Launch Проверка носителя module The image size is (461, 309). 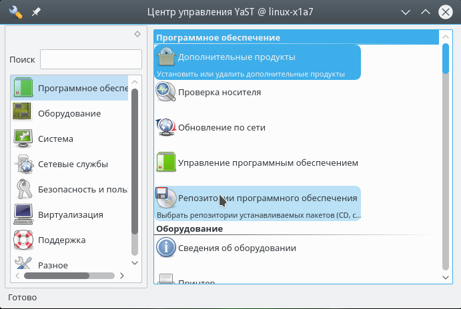[x=219, y=92]
